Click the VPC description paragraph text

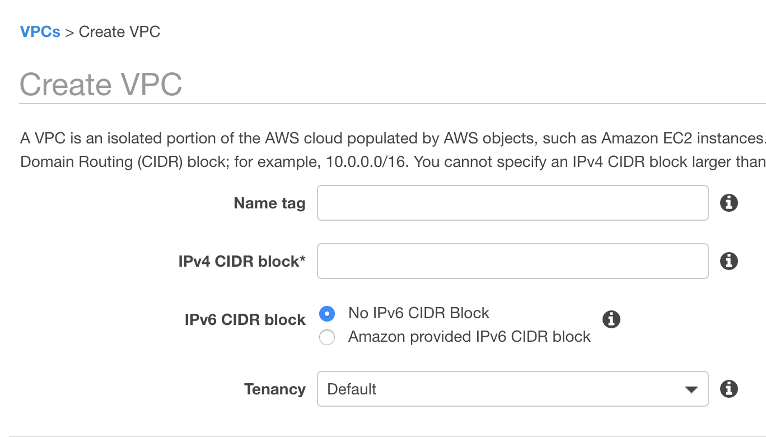click(x=393, y=150)
